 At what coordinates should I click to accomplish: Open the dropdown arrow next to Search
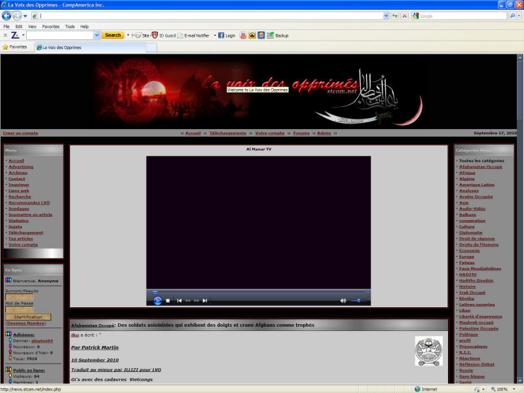click(x=128, y=35)
